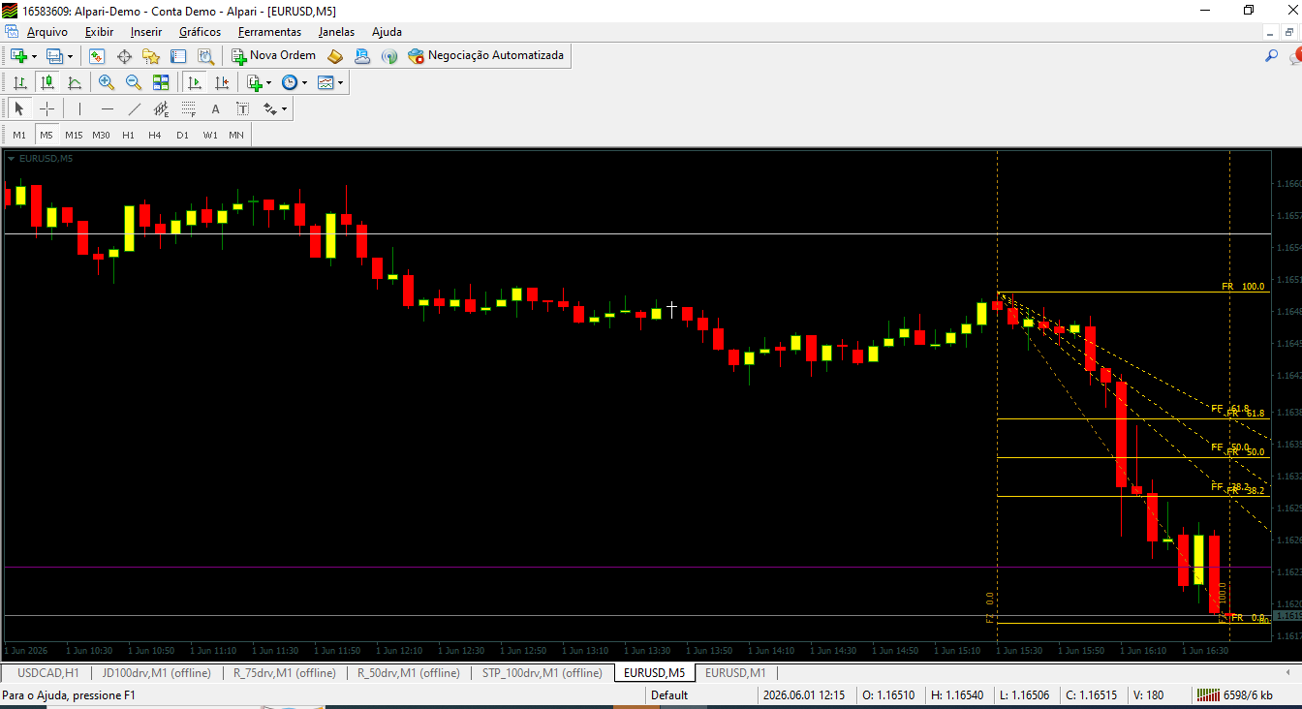Enable the Crosshair cursor mode
1302x709 pixels.
[46, 108]
